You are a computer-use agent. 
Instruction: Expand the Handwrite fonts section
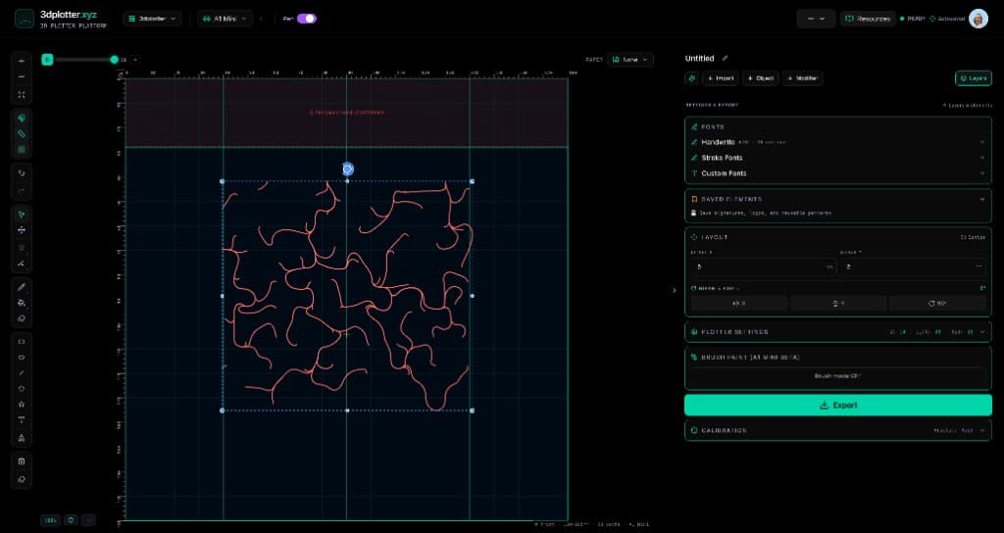[837, 142]
